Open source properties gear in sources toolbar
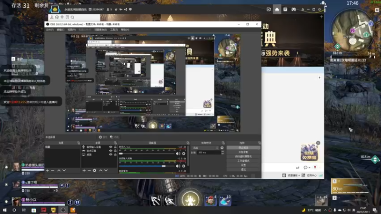 point(94,170)
